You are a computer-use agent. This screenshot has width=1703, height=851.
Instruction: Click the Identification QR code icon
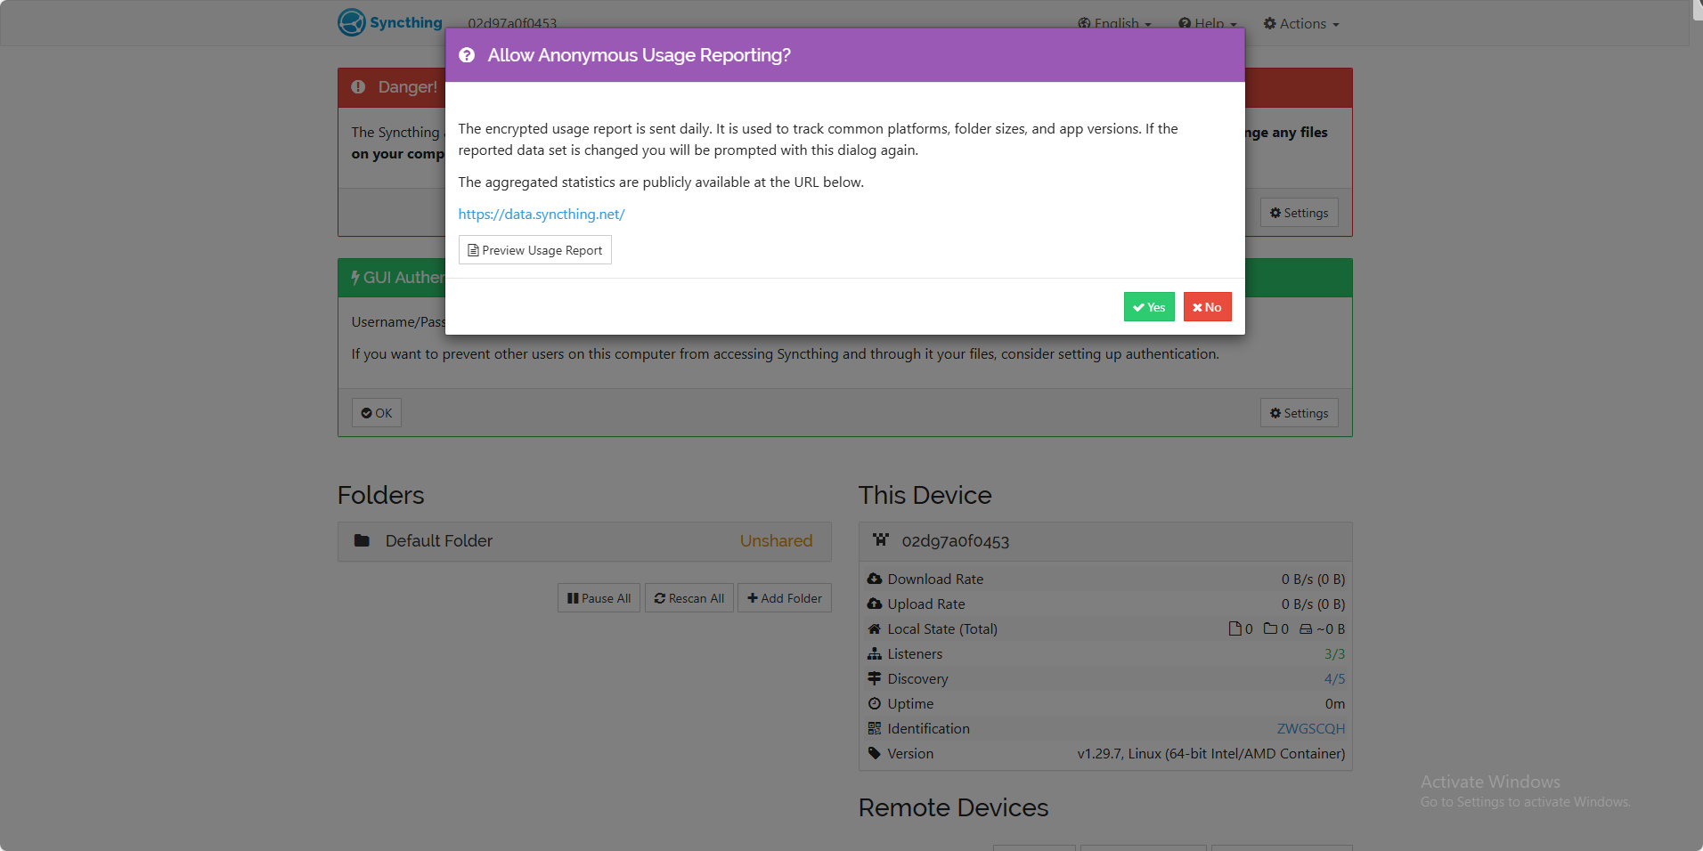pyautogui.click(x=875, y=728)
